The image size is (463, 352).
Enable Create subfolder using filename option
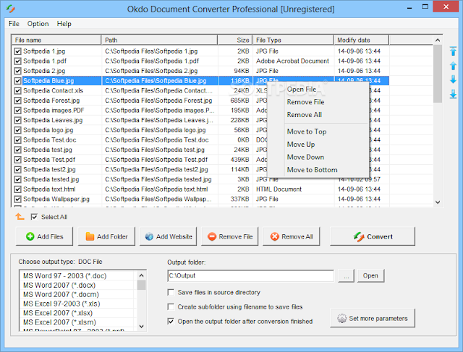pyautogui.click(x=171, y=307)
